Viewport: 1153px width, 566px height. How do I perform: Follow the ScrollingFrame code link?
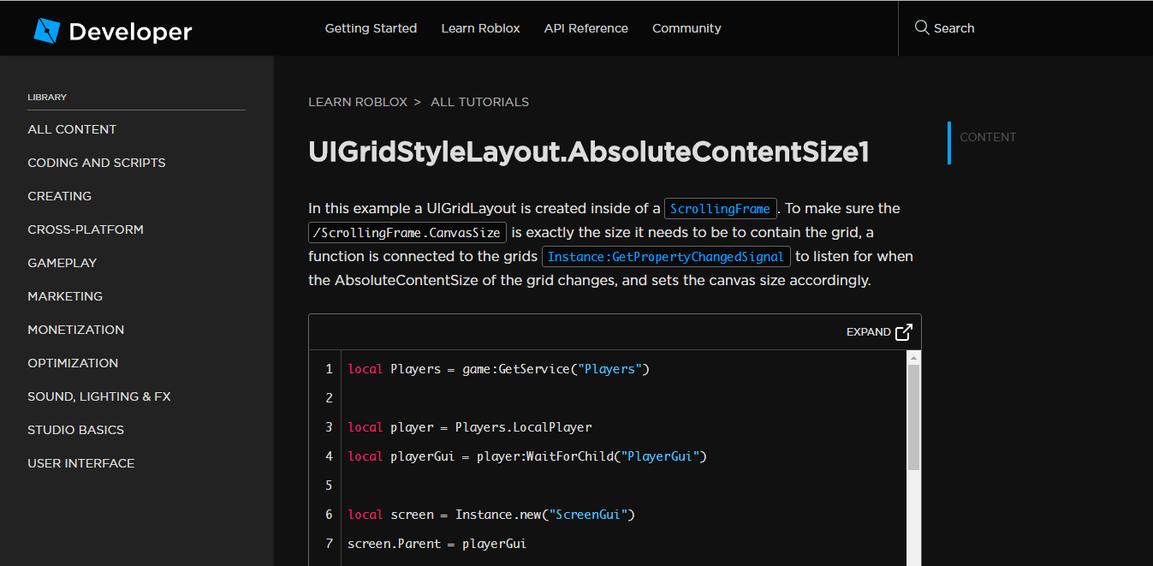pos(721,209)
